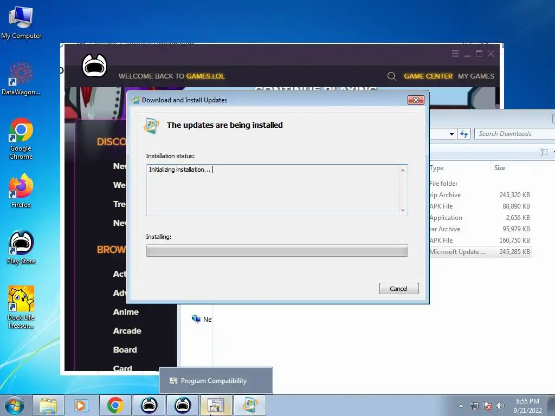Switch to first Games.lol taskbar icon
The width and height of the screenshot is (555, 416).
[x=149, y=405]
